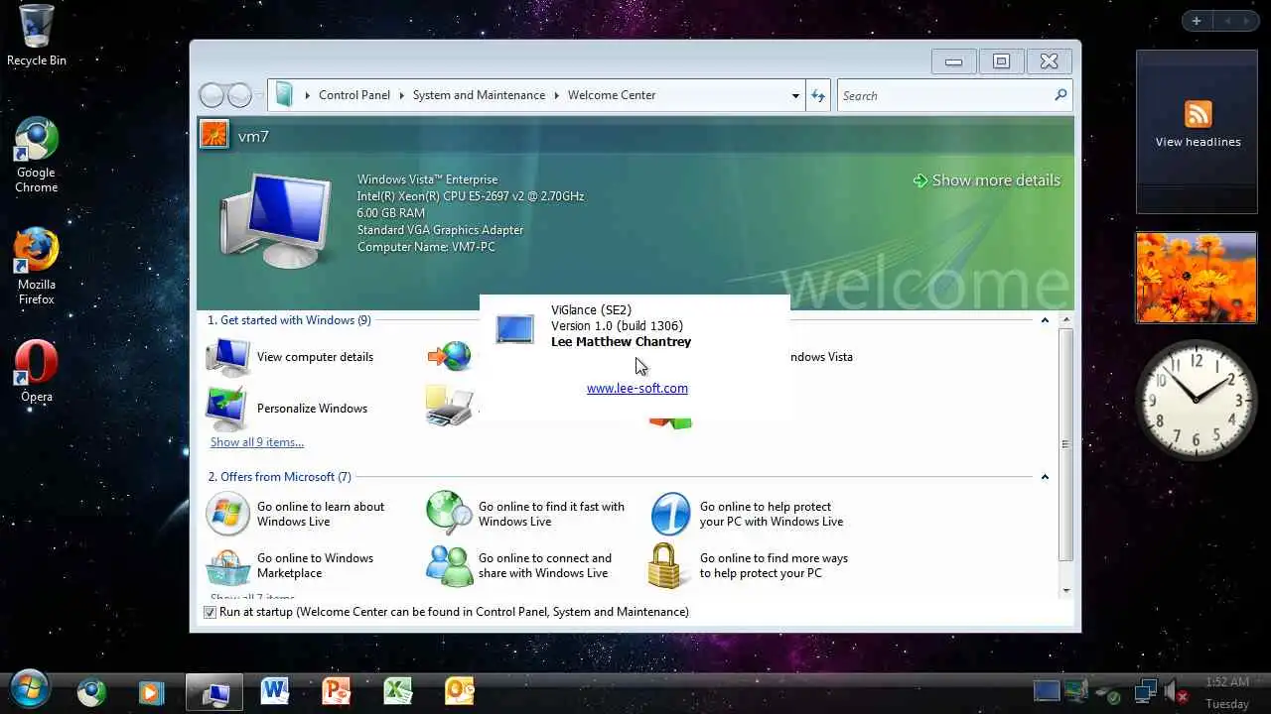
Task: Click Show more details link
Action: pos(987,180)
